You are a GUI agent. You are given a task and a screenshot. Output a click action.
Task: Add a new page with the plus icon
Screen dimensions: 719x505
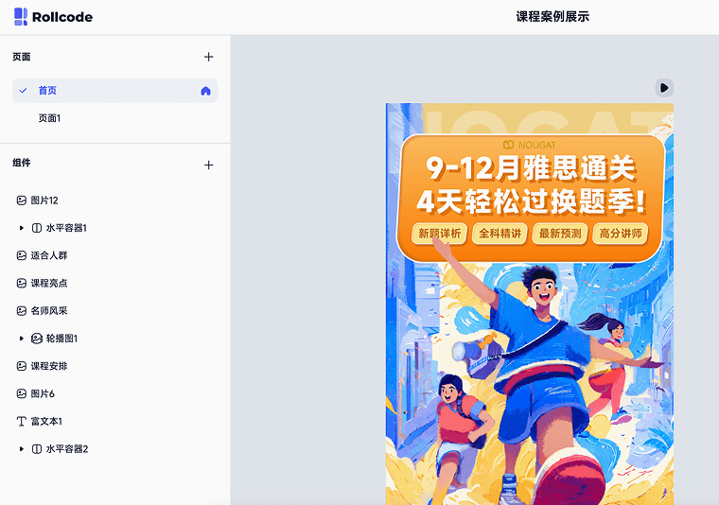tap(209, 57)
